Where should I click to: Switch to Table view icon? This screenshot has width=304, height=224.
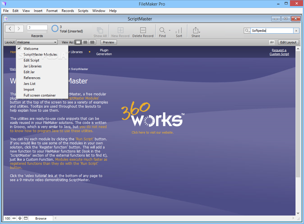(92, 42)
